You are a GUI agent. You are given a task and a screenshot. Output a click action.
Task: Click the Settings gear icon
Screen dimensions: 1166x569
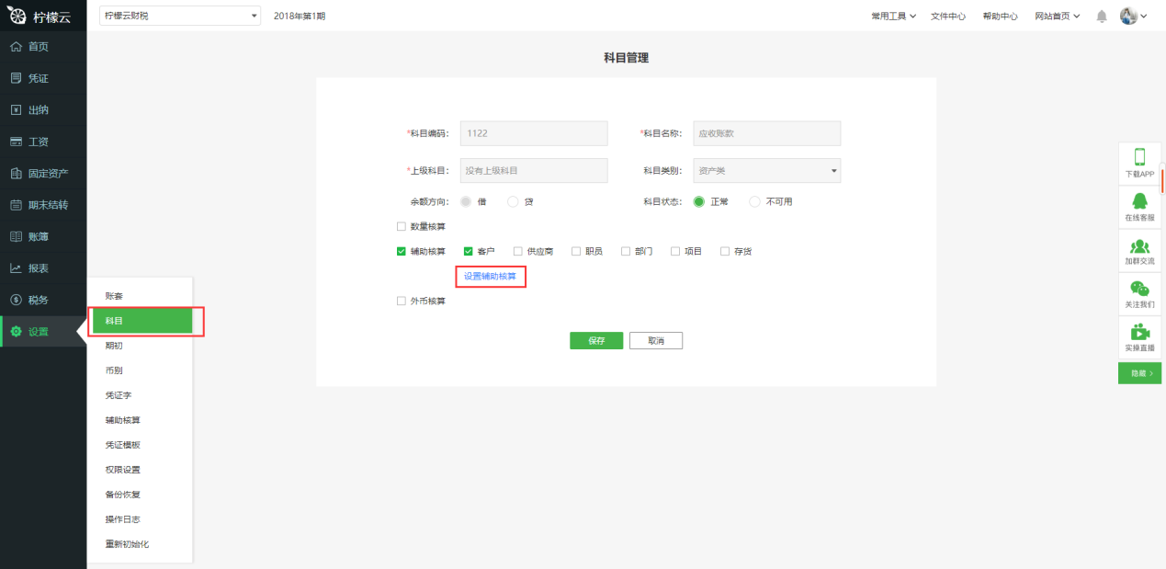point(16,332)
